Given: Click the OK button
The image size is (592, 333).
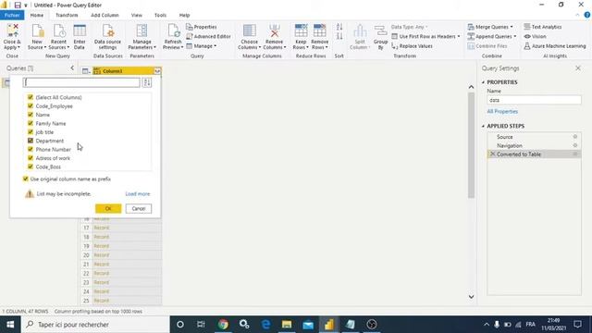Looking at the screenshot, I should pyautogui.click(x=108, y=208).
